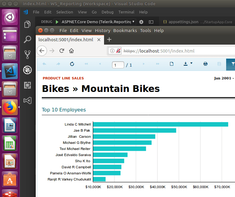Click the insecure connection lock icon
Screen dimensions: 235x197
click(x=118, y=51)
